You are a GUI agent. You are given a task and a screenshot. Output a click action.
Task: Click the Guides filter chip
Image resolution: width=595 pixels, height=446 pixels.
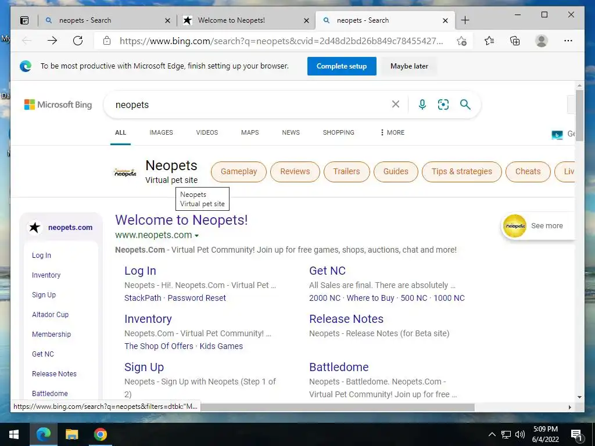[396, 171]
